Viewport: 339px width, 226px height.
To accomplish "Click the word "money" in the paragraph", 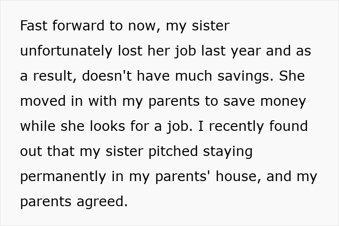I will (284, 101).
